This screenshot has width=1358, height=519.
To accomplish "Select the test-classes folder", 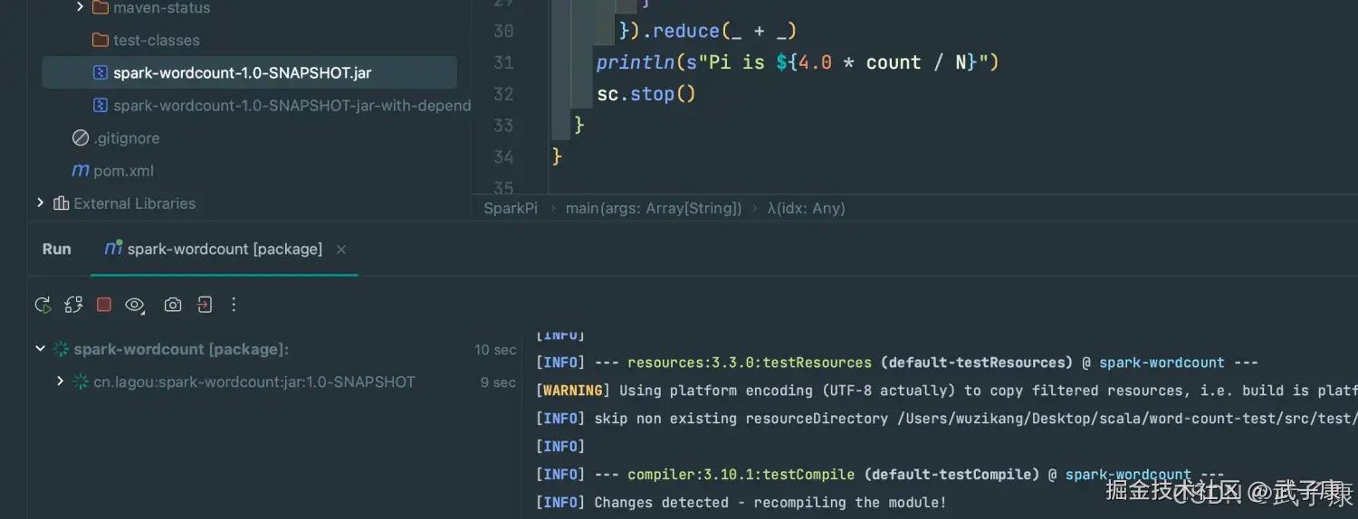I will [x=157, y=41].
